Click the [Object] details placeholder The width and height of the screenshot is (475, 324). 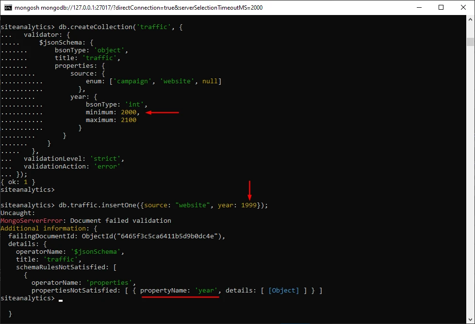283,291
